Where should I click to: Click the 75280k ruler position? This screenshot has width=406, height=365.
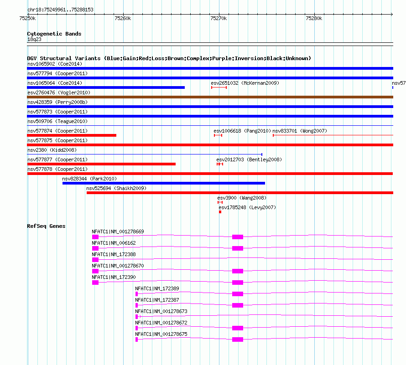click(314, 18)
